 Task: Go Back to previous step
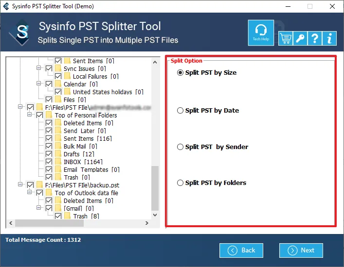241,250
